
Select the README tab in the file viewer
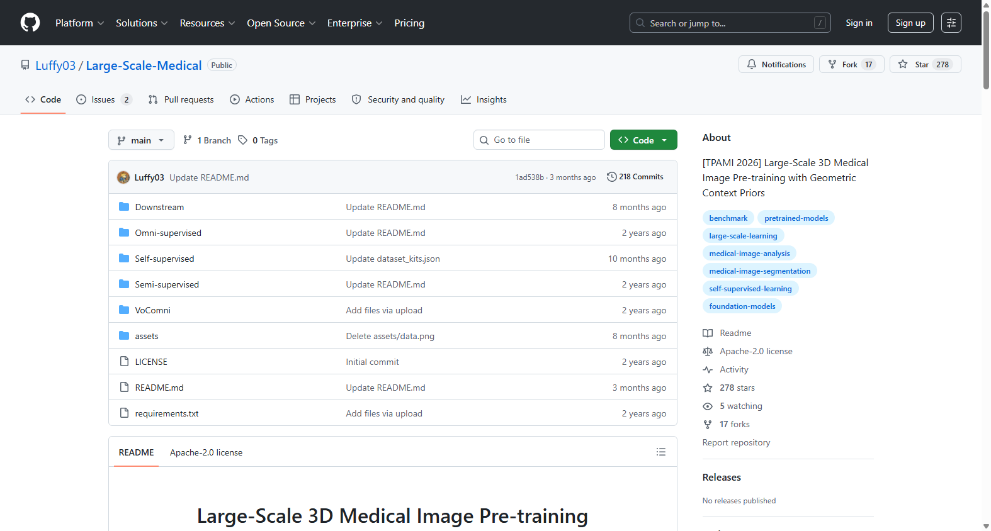136,452
